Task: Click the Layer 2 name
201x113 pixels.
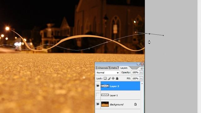Action: click(114, 86)
